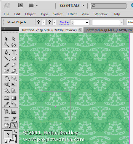133x144 pixels.
Task: Select the Pencil tool
Action: click(x=14, y=65)
